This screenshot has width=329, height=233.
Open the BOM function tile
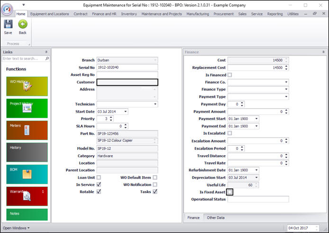click(27, 174)
